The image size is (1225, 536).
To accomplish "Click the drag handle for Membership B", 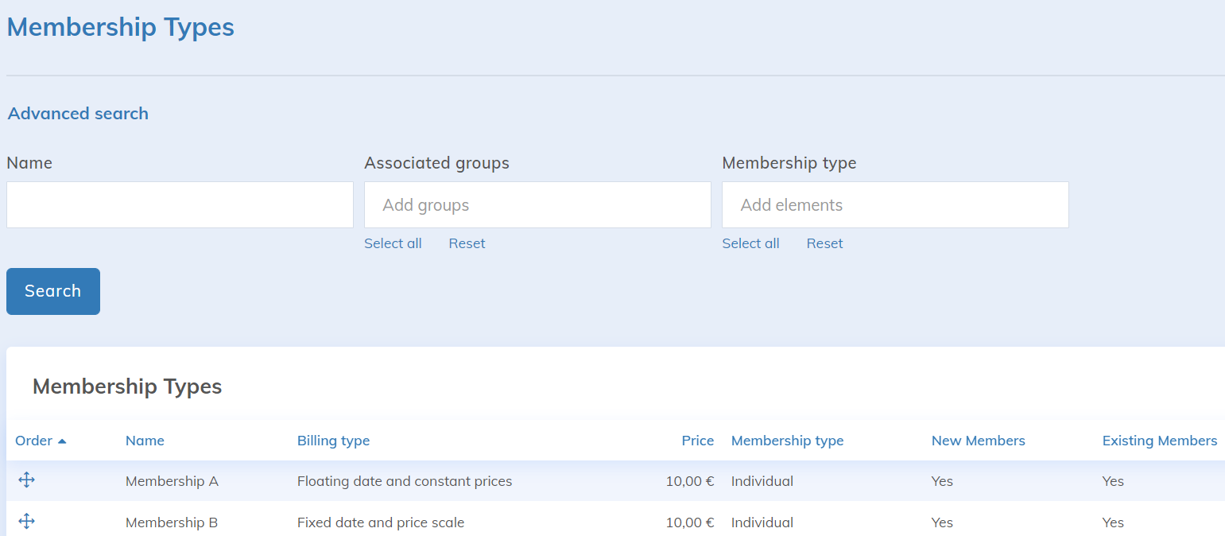I will [x=26, y=522].
